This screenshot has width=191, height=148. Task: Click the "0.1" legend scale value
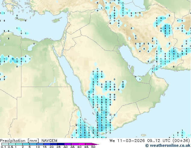tap(3, 147)
